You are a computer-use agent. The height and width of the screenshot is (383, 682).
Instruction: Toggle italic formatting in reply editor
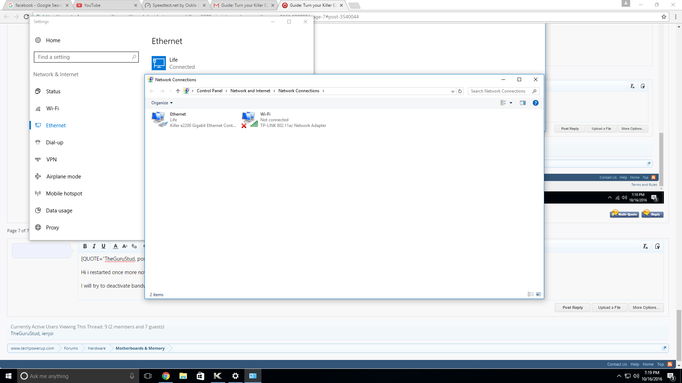click(94, 246)
